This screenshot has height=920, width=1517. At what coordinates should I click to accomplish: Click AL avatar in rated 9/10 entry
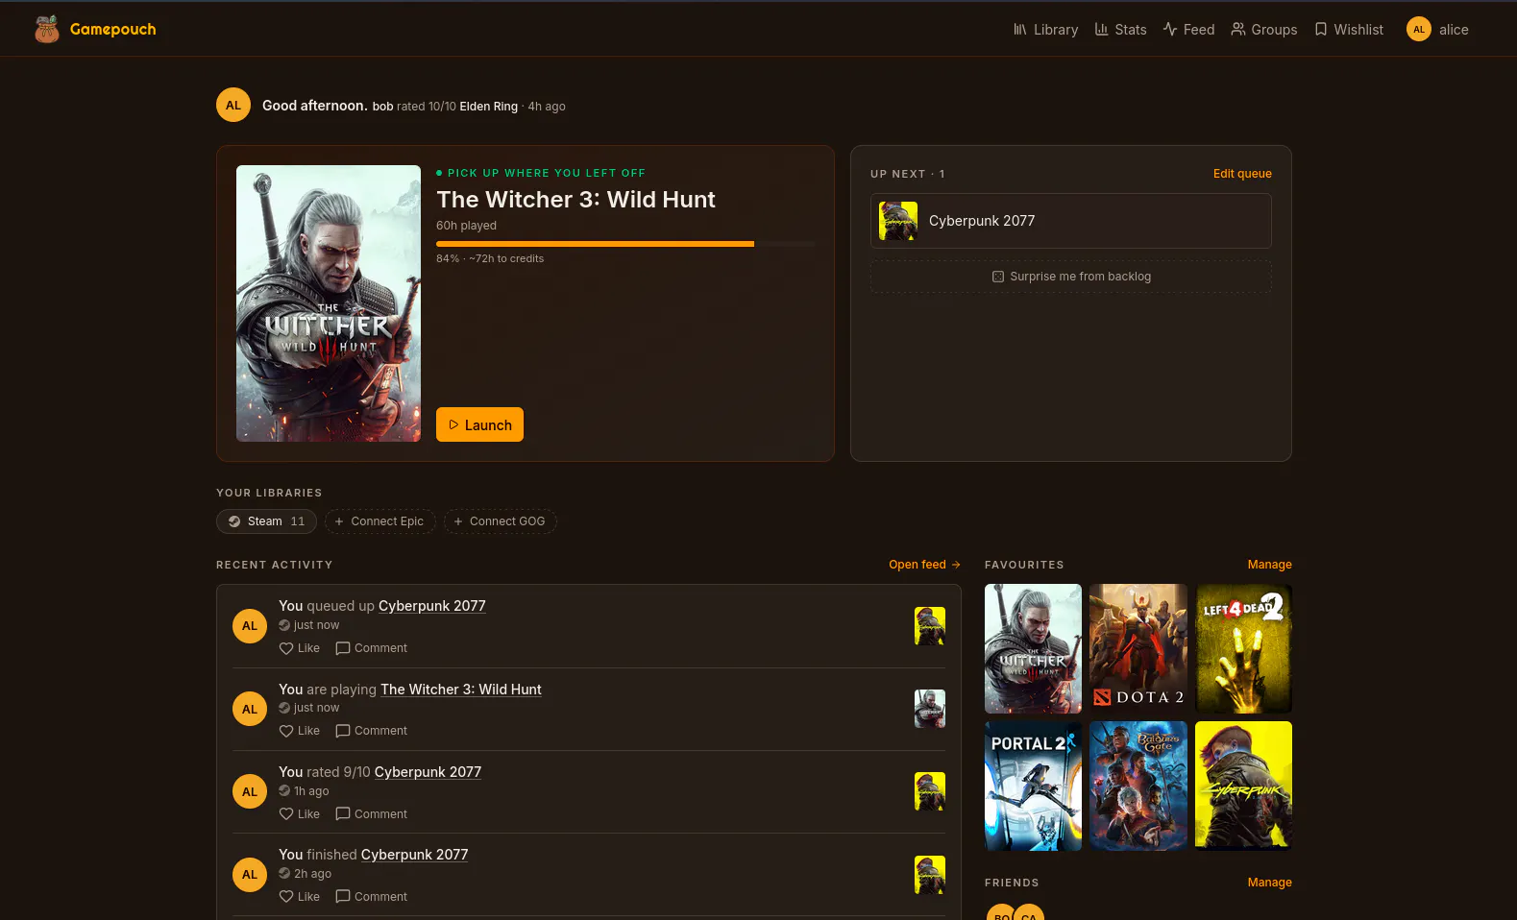[250, 792]
